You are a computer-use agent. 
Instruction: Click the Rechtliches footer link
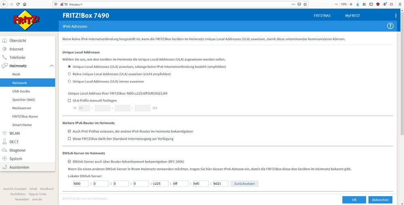pos(18,194)
